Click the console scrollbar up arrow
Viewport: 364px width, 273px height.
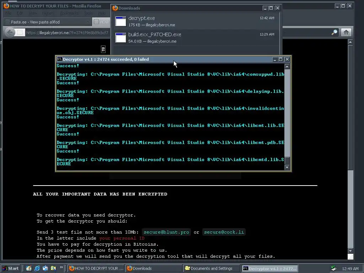pos(287,66)
